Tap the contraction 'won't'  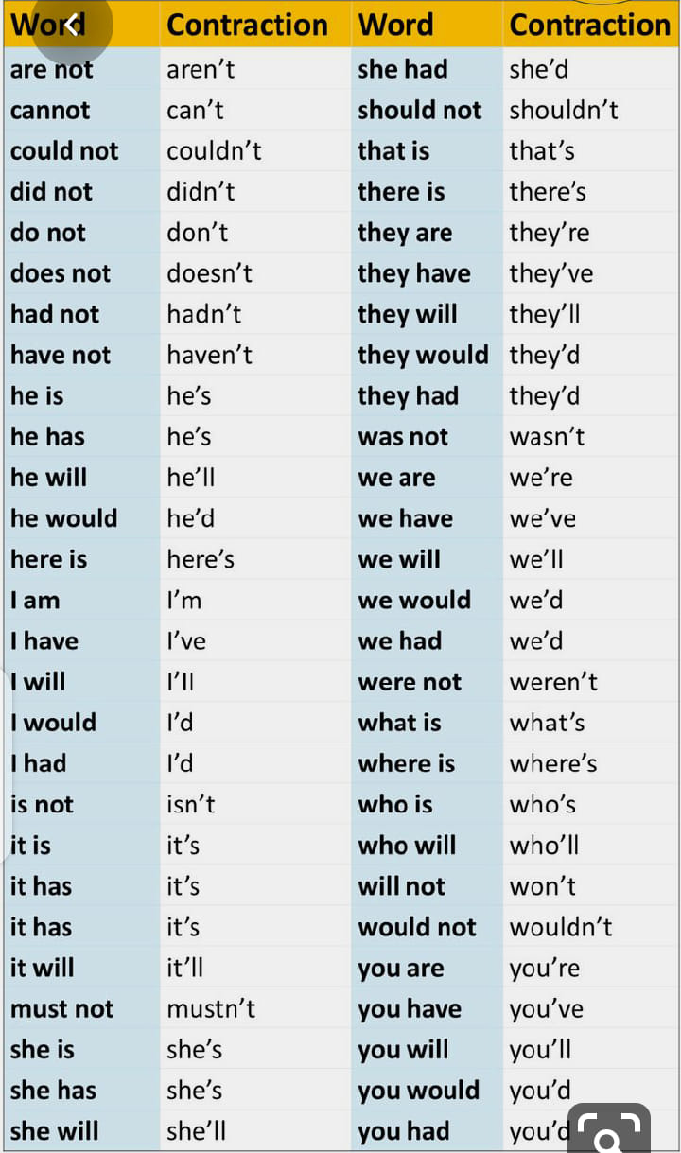click(543, 886)
